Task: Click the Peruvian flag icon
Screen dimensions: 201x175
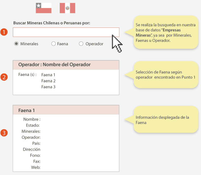Action: coord(67,8)
